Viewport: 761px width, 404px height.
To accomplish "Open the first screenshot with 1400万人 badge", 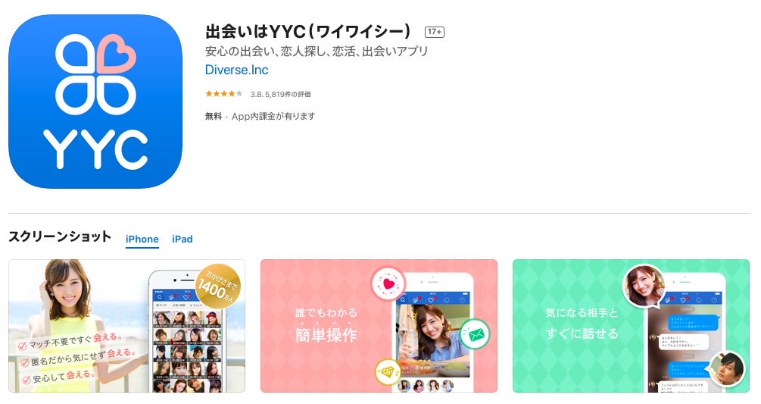I will pyautogui.click(x=126, y=326).
